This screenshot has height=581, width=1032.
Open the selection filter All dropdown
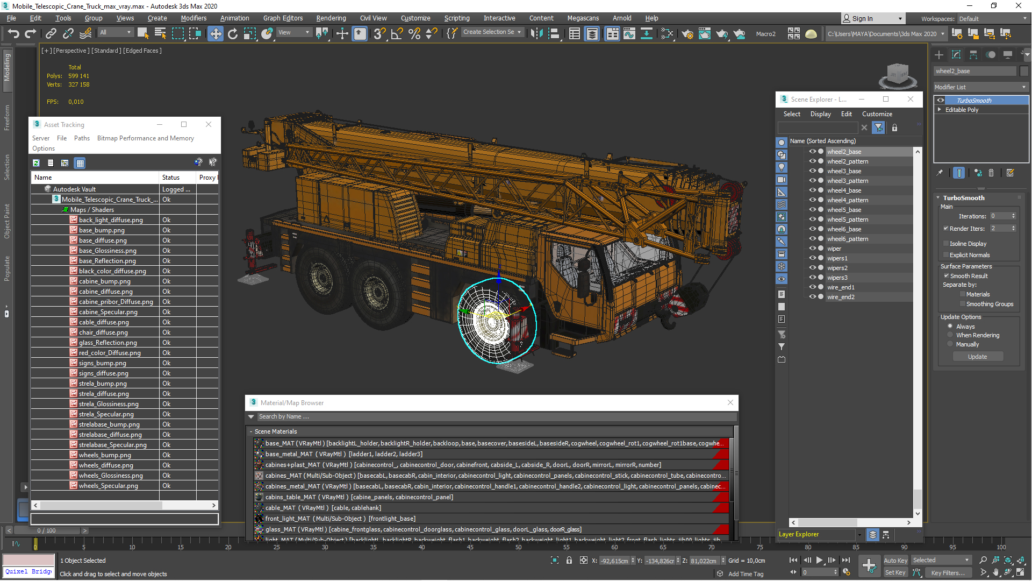point(116,32)
